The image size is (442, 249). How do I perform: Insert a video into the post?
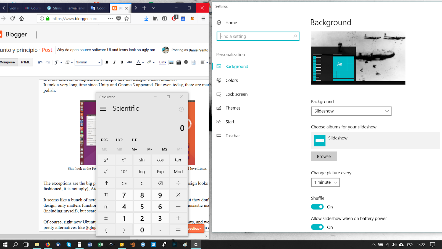(x=179, y=62)
